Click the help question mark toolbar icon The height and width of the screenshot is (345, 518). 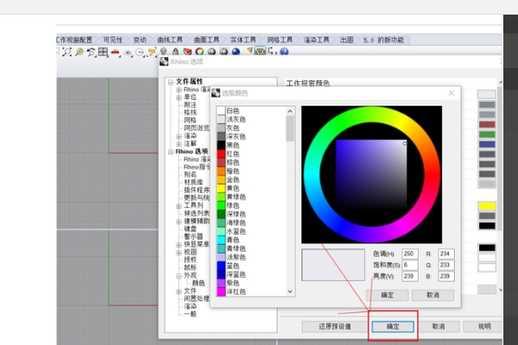click(284, 52)
